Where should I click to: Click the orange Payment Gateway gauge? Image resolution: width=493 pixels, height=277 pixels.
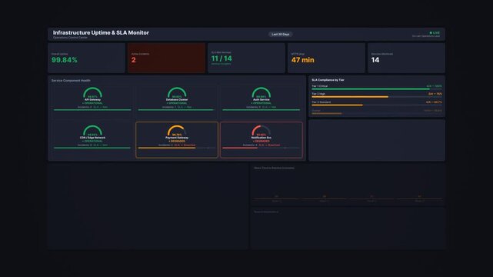[x=177, y=130]
